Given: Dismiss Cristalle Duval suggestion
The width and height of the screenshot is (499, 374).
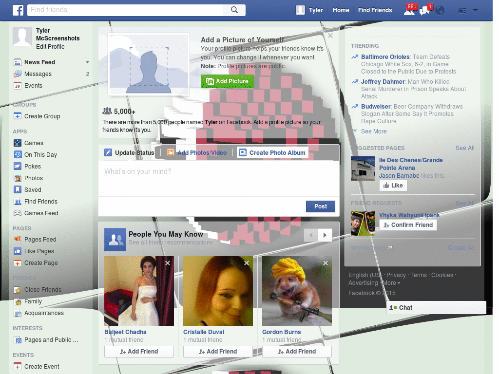Looking at the screenshot, I should 247,263.
